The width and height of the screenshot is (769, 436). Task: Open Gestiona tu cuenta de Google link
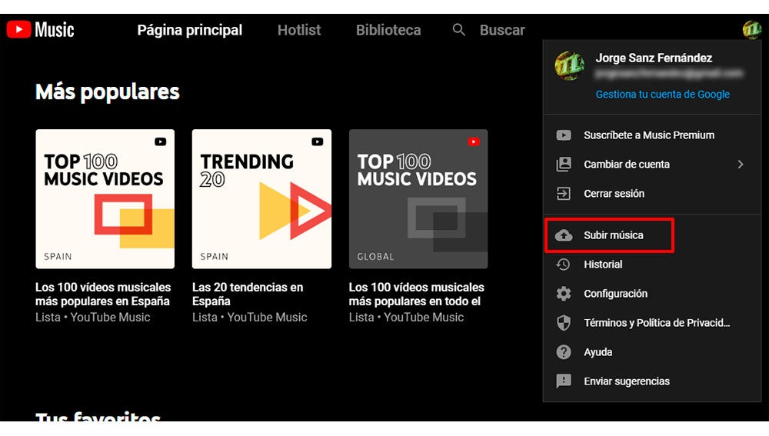pyautogui.click(x=662, y=94)
